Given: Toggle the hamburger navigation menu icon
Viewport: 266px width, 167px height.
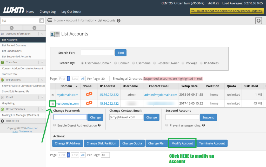Looking at the screenshot, I should click(50, 20).
